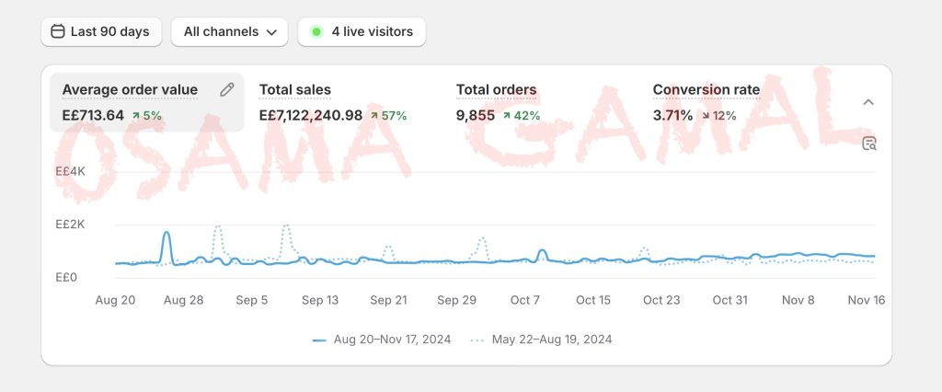Click the pencil edit icon on Average order value
942x392 pixels.
pyautogui.click(x=227, y=89)
